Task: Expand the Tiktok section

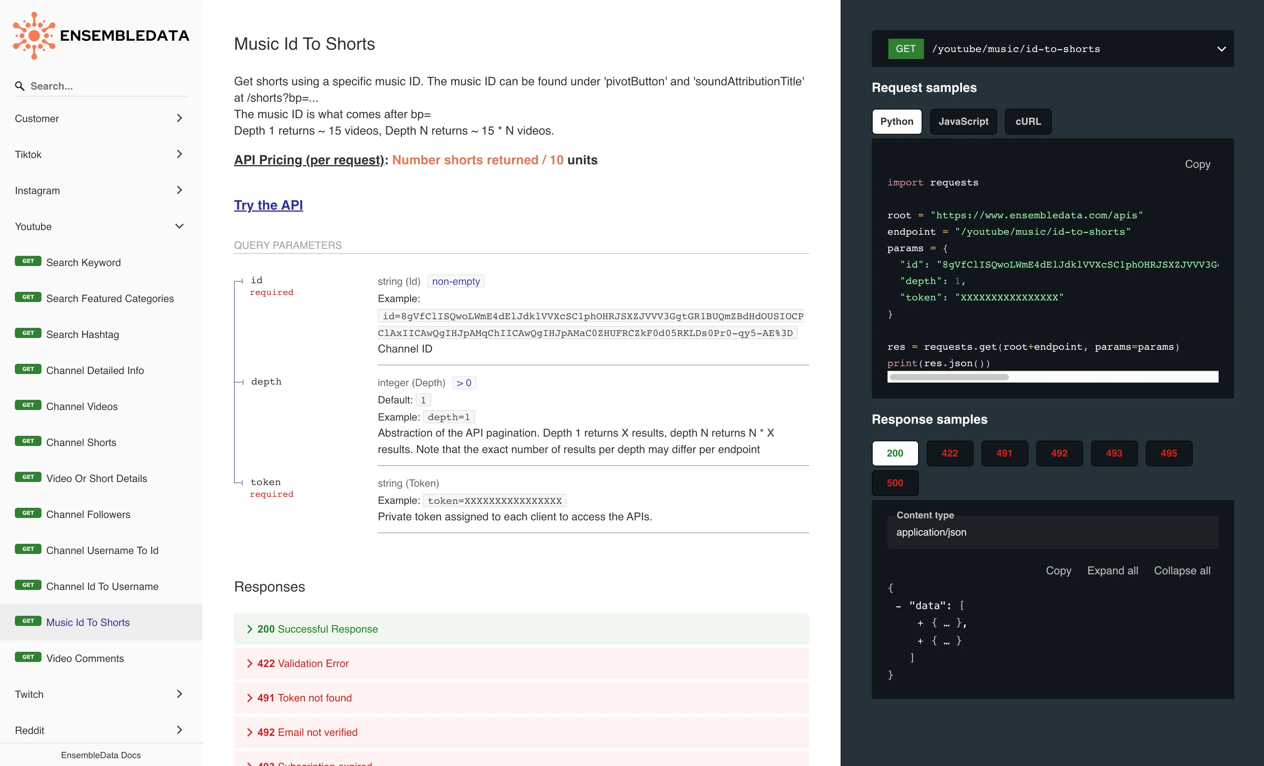Action: [101, 154]
